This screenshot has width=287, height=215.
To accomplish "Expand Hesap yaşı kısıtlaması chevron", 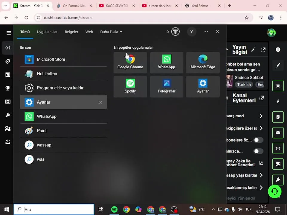I will tap(261, 175).
